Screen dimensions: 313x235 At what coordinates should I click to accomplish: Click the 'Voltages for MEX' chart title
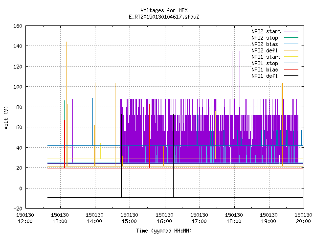(x=164, y=10)
